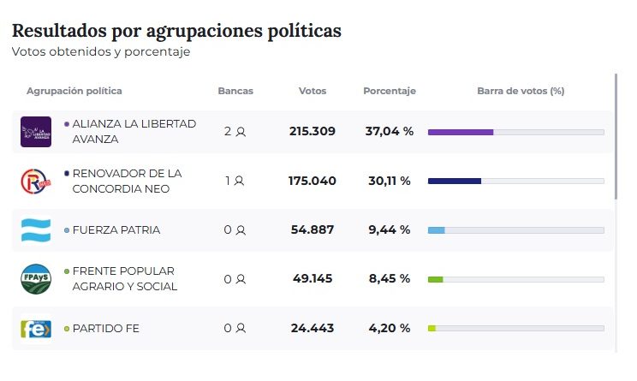637x381 pixels.
Task: Click the Votos column header
Action: tap(312, 91)
